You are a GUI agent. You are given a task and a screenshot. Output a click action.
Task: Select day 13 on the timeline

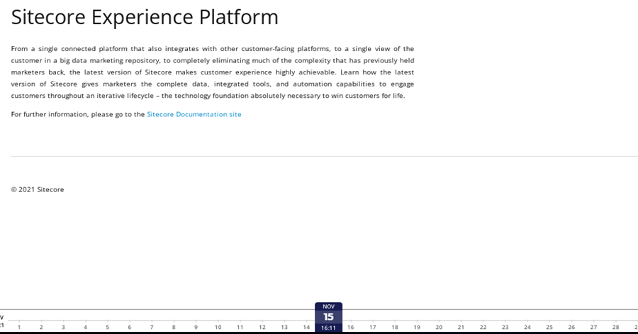pos(284,327)
